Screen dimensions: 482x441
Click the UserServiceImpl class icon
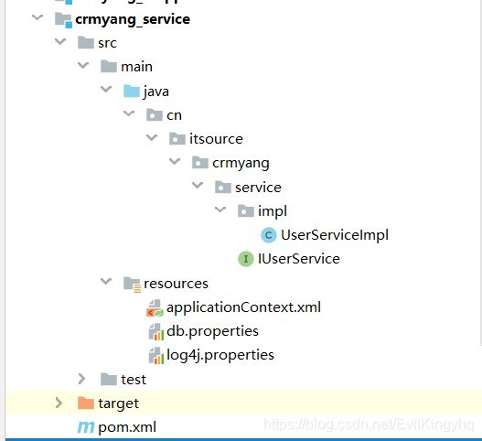pos(269,235)
